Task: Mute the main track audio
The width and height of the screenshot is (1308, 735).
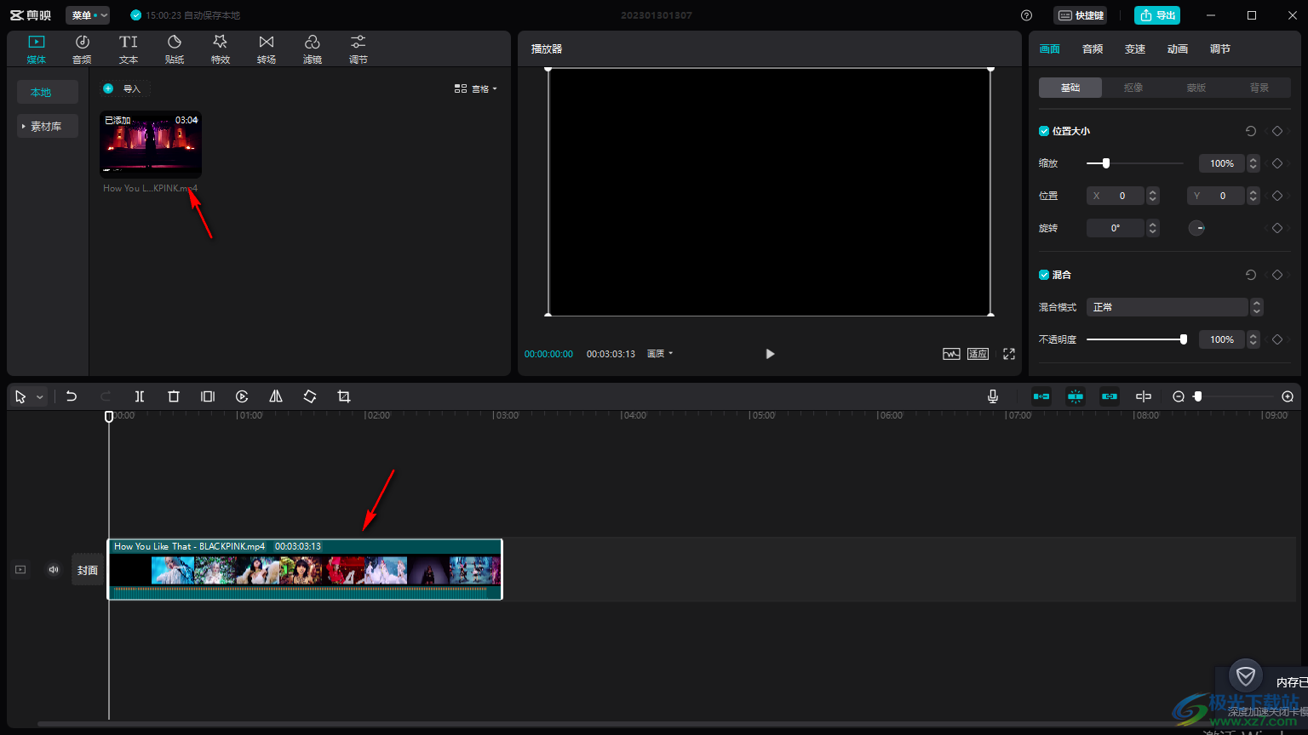Action: tap(54, 570)
